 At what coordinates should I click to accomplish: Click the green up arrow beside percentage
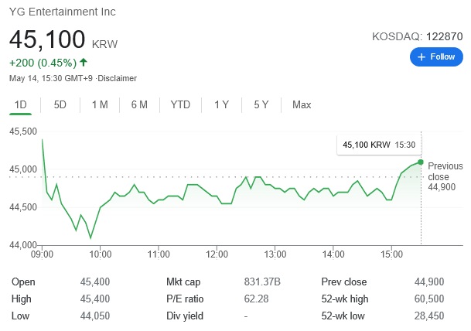coord(84,63)
